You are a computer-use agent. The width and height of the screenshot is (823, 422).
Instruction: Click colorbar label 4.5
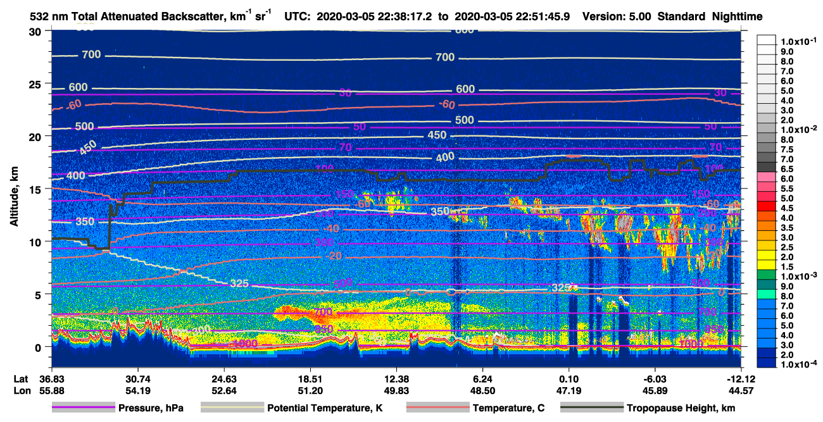click(x=786, y=208)
